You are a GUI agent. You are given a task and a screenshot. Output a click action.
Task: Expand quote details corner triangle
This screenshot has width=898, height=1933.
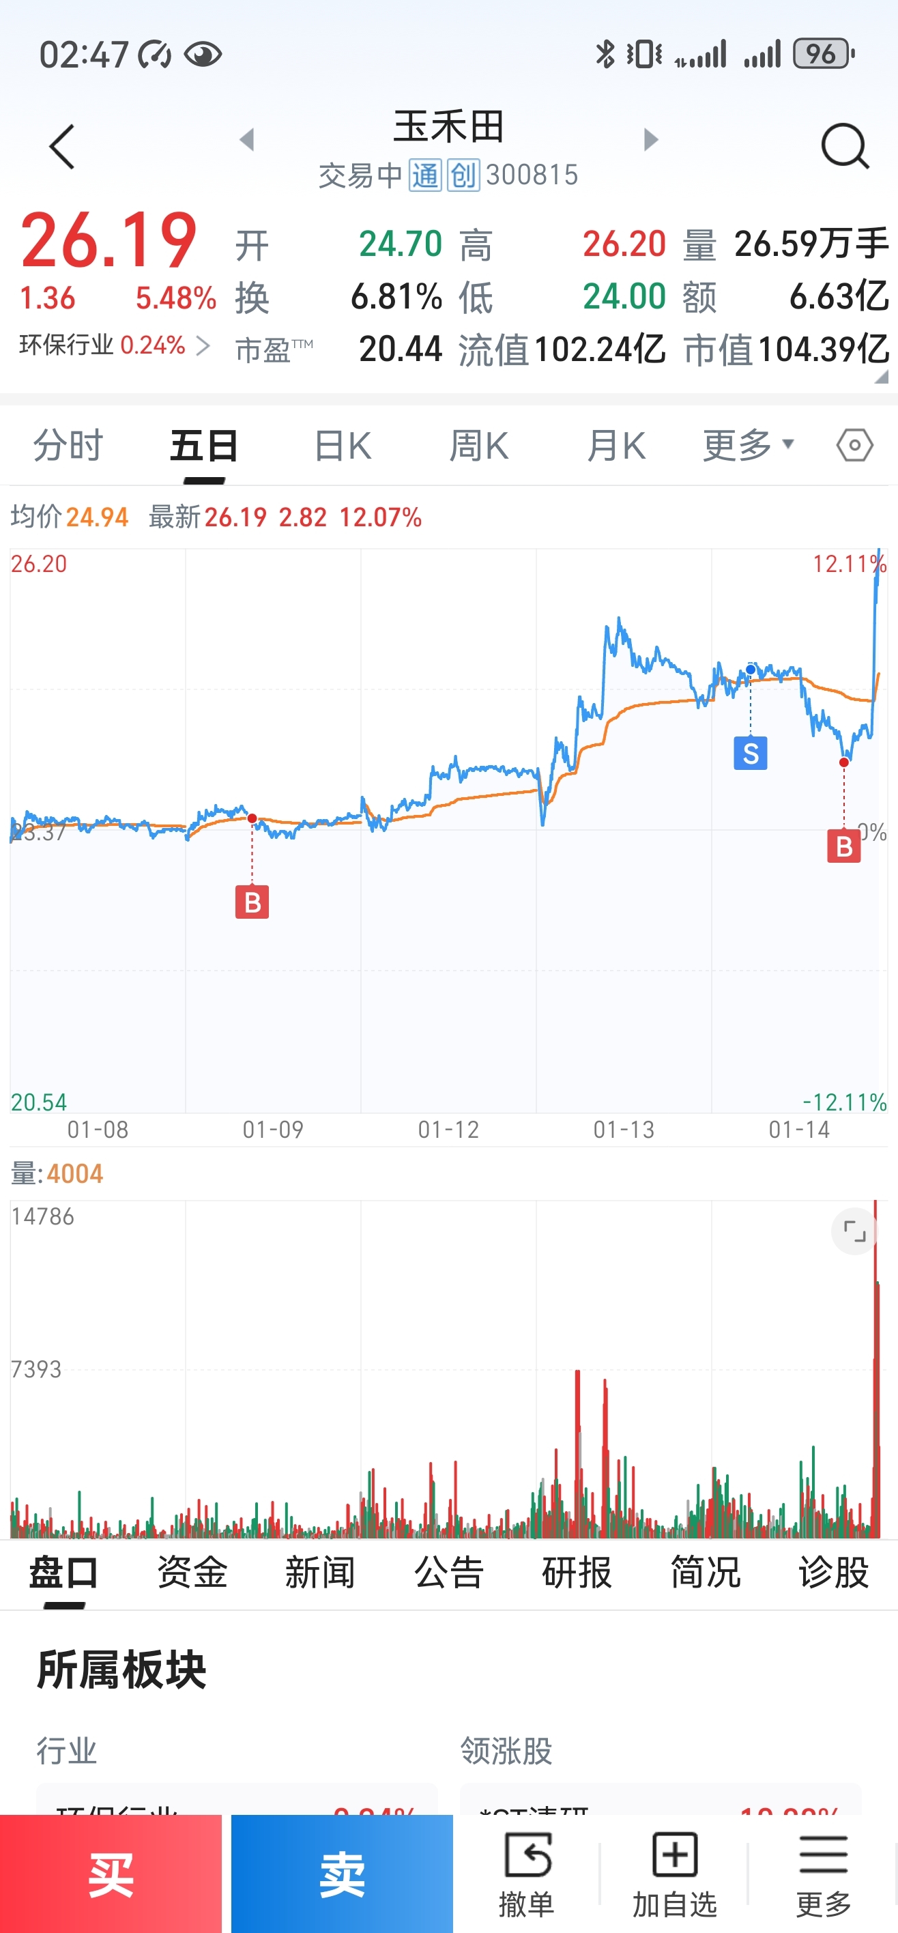click(x=881, y=377)
